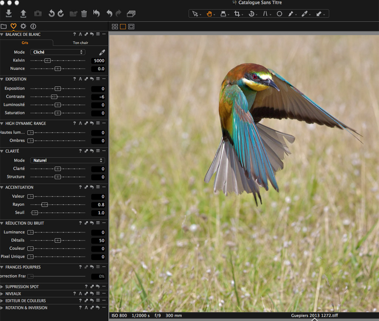Switch viewer to single-image orange view

pyautogui.click(x=123, y=27)
